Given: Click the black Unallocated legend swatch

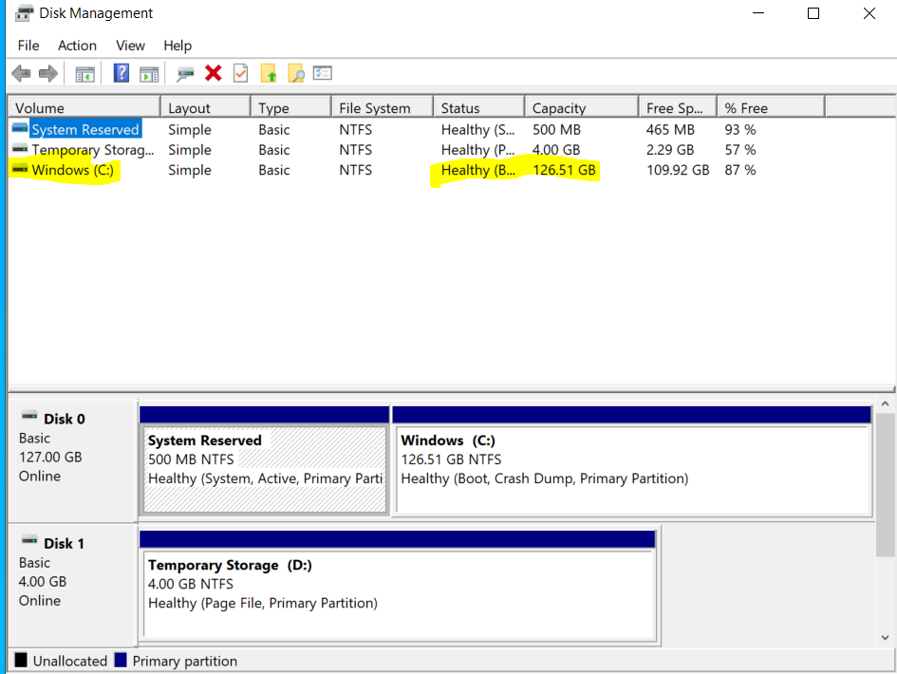Looking at the screenshot, I should [21, 661].
